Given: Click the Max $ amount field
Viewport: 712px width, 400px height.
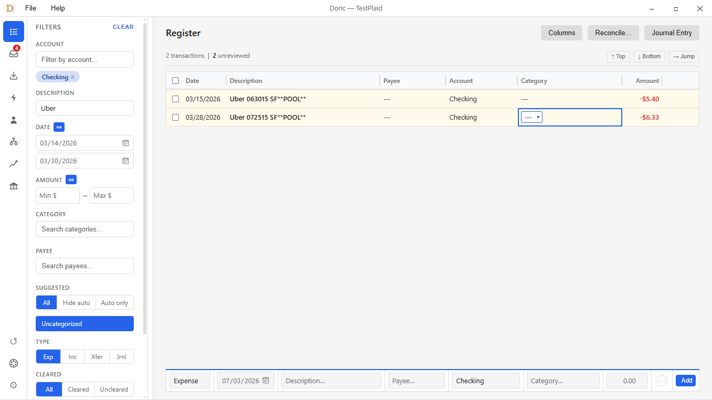Looking at the screenshot, I should 112,195.
